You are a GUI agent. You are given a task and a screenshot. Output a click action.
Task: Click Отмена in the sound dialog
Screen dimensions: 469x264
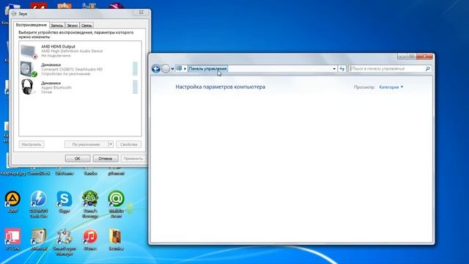point(106,158)
